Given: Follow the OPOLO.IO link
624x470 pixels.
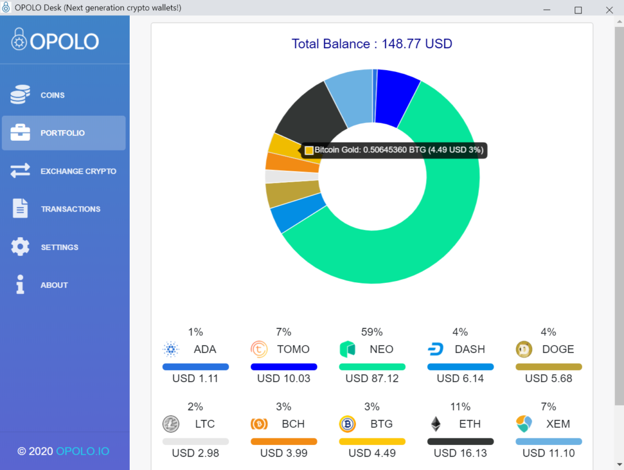Looking at the screenshot, I should pos(83,451).
